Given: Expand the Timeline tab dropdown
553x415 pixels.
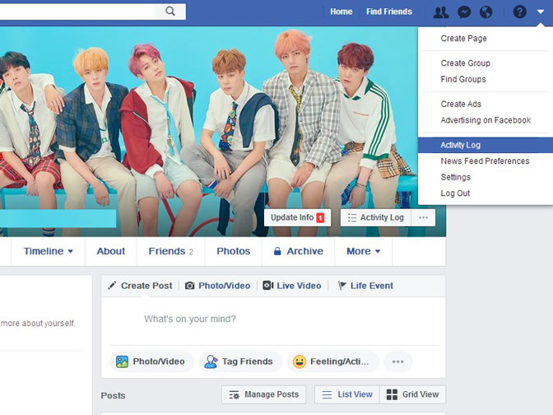Looking at the screenshot, I should pyautogui.click(x=49, y=251).
